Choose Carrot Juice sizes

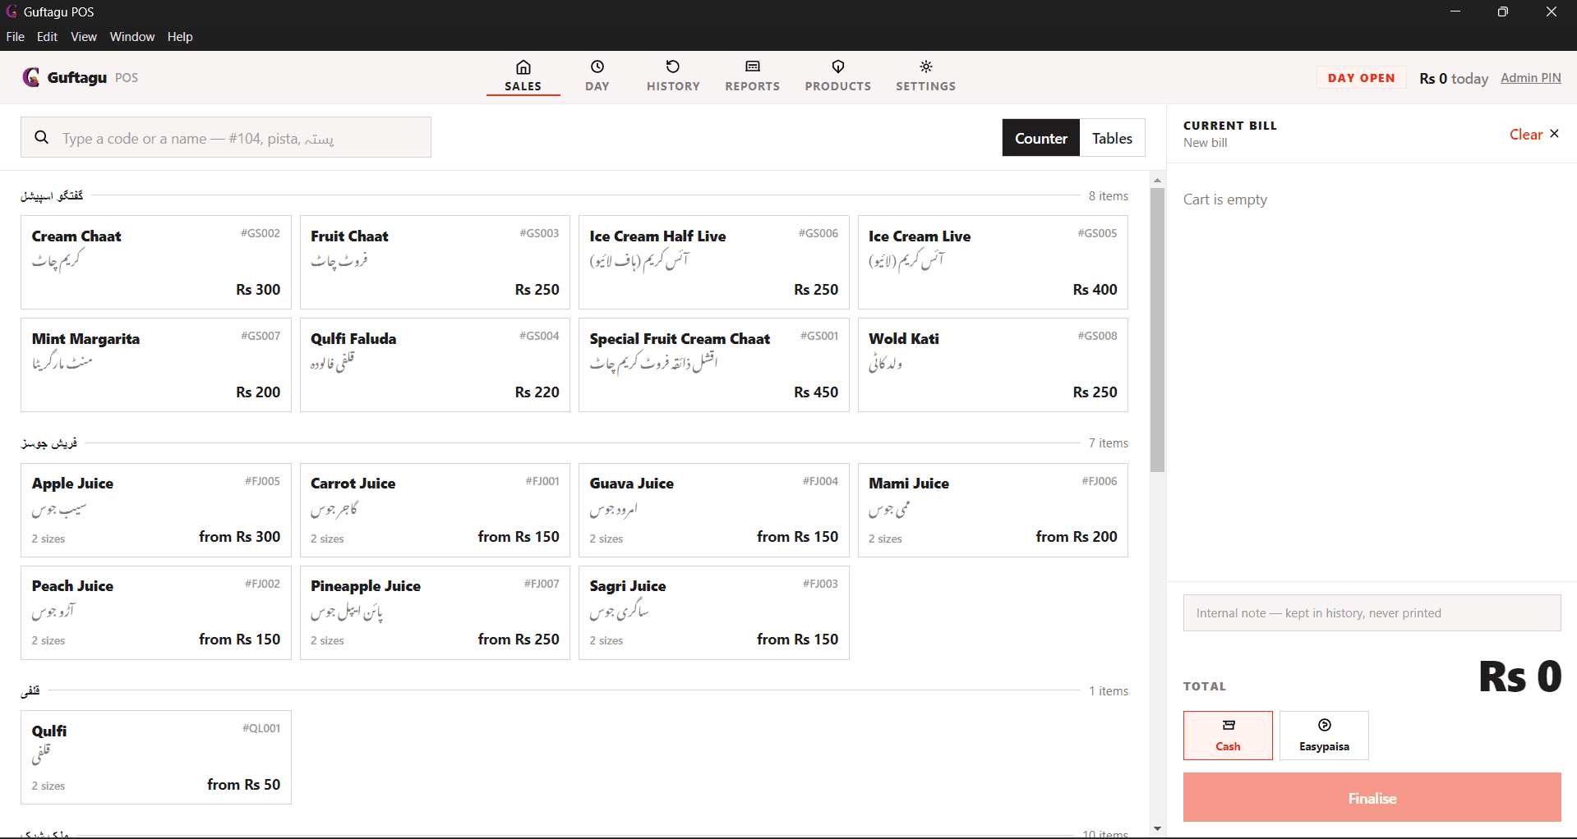(x=435, y=510)
